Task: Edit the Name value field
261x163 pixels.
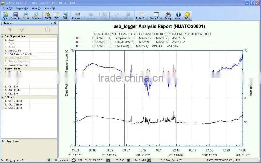Action: tap(43, 40)
